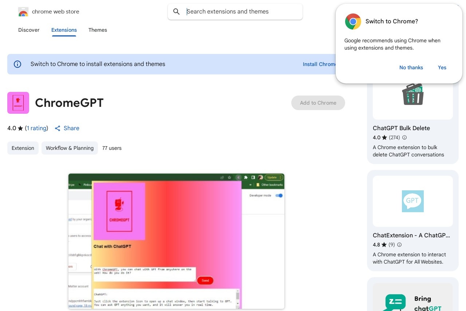Click the interact with ChatGPT for All Websites description
The width and height of the screenshot is (466, 311).
coord(409,258)
